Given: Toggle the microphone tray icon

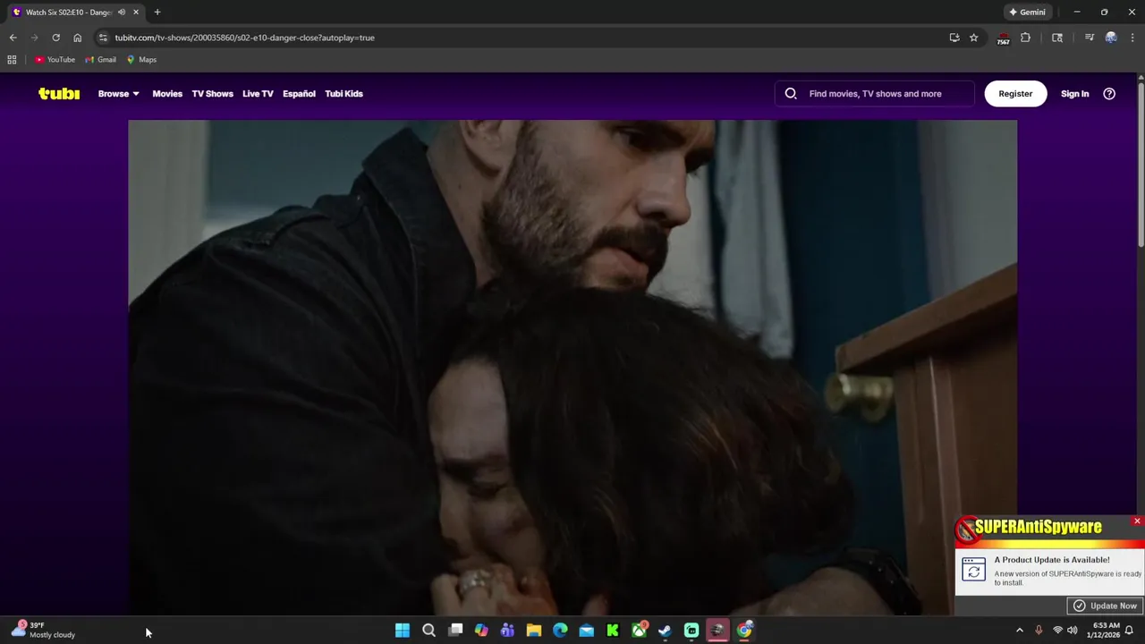Looking at the screenshot, I should pos(1039,631).
